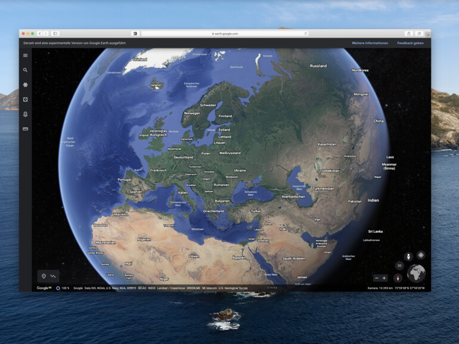459x344 pixels.
Task: Open a new tab with the plus button
Action: [x=428, y=35]
